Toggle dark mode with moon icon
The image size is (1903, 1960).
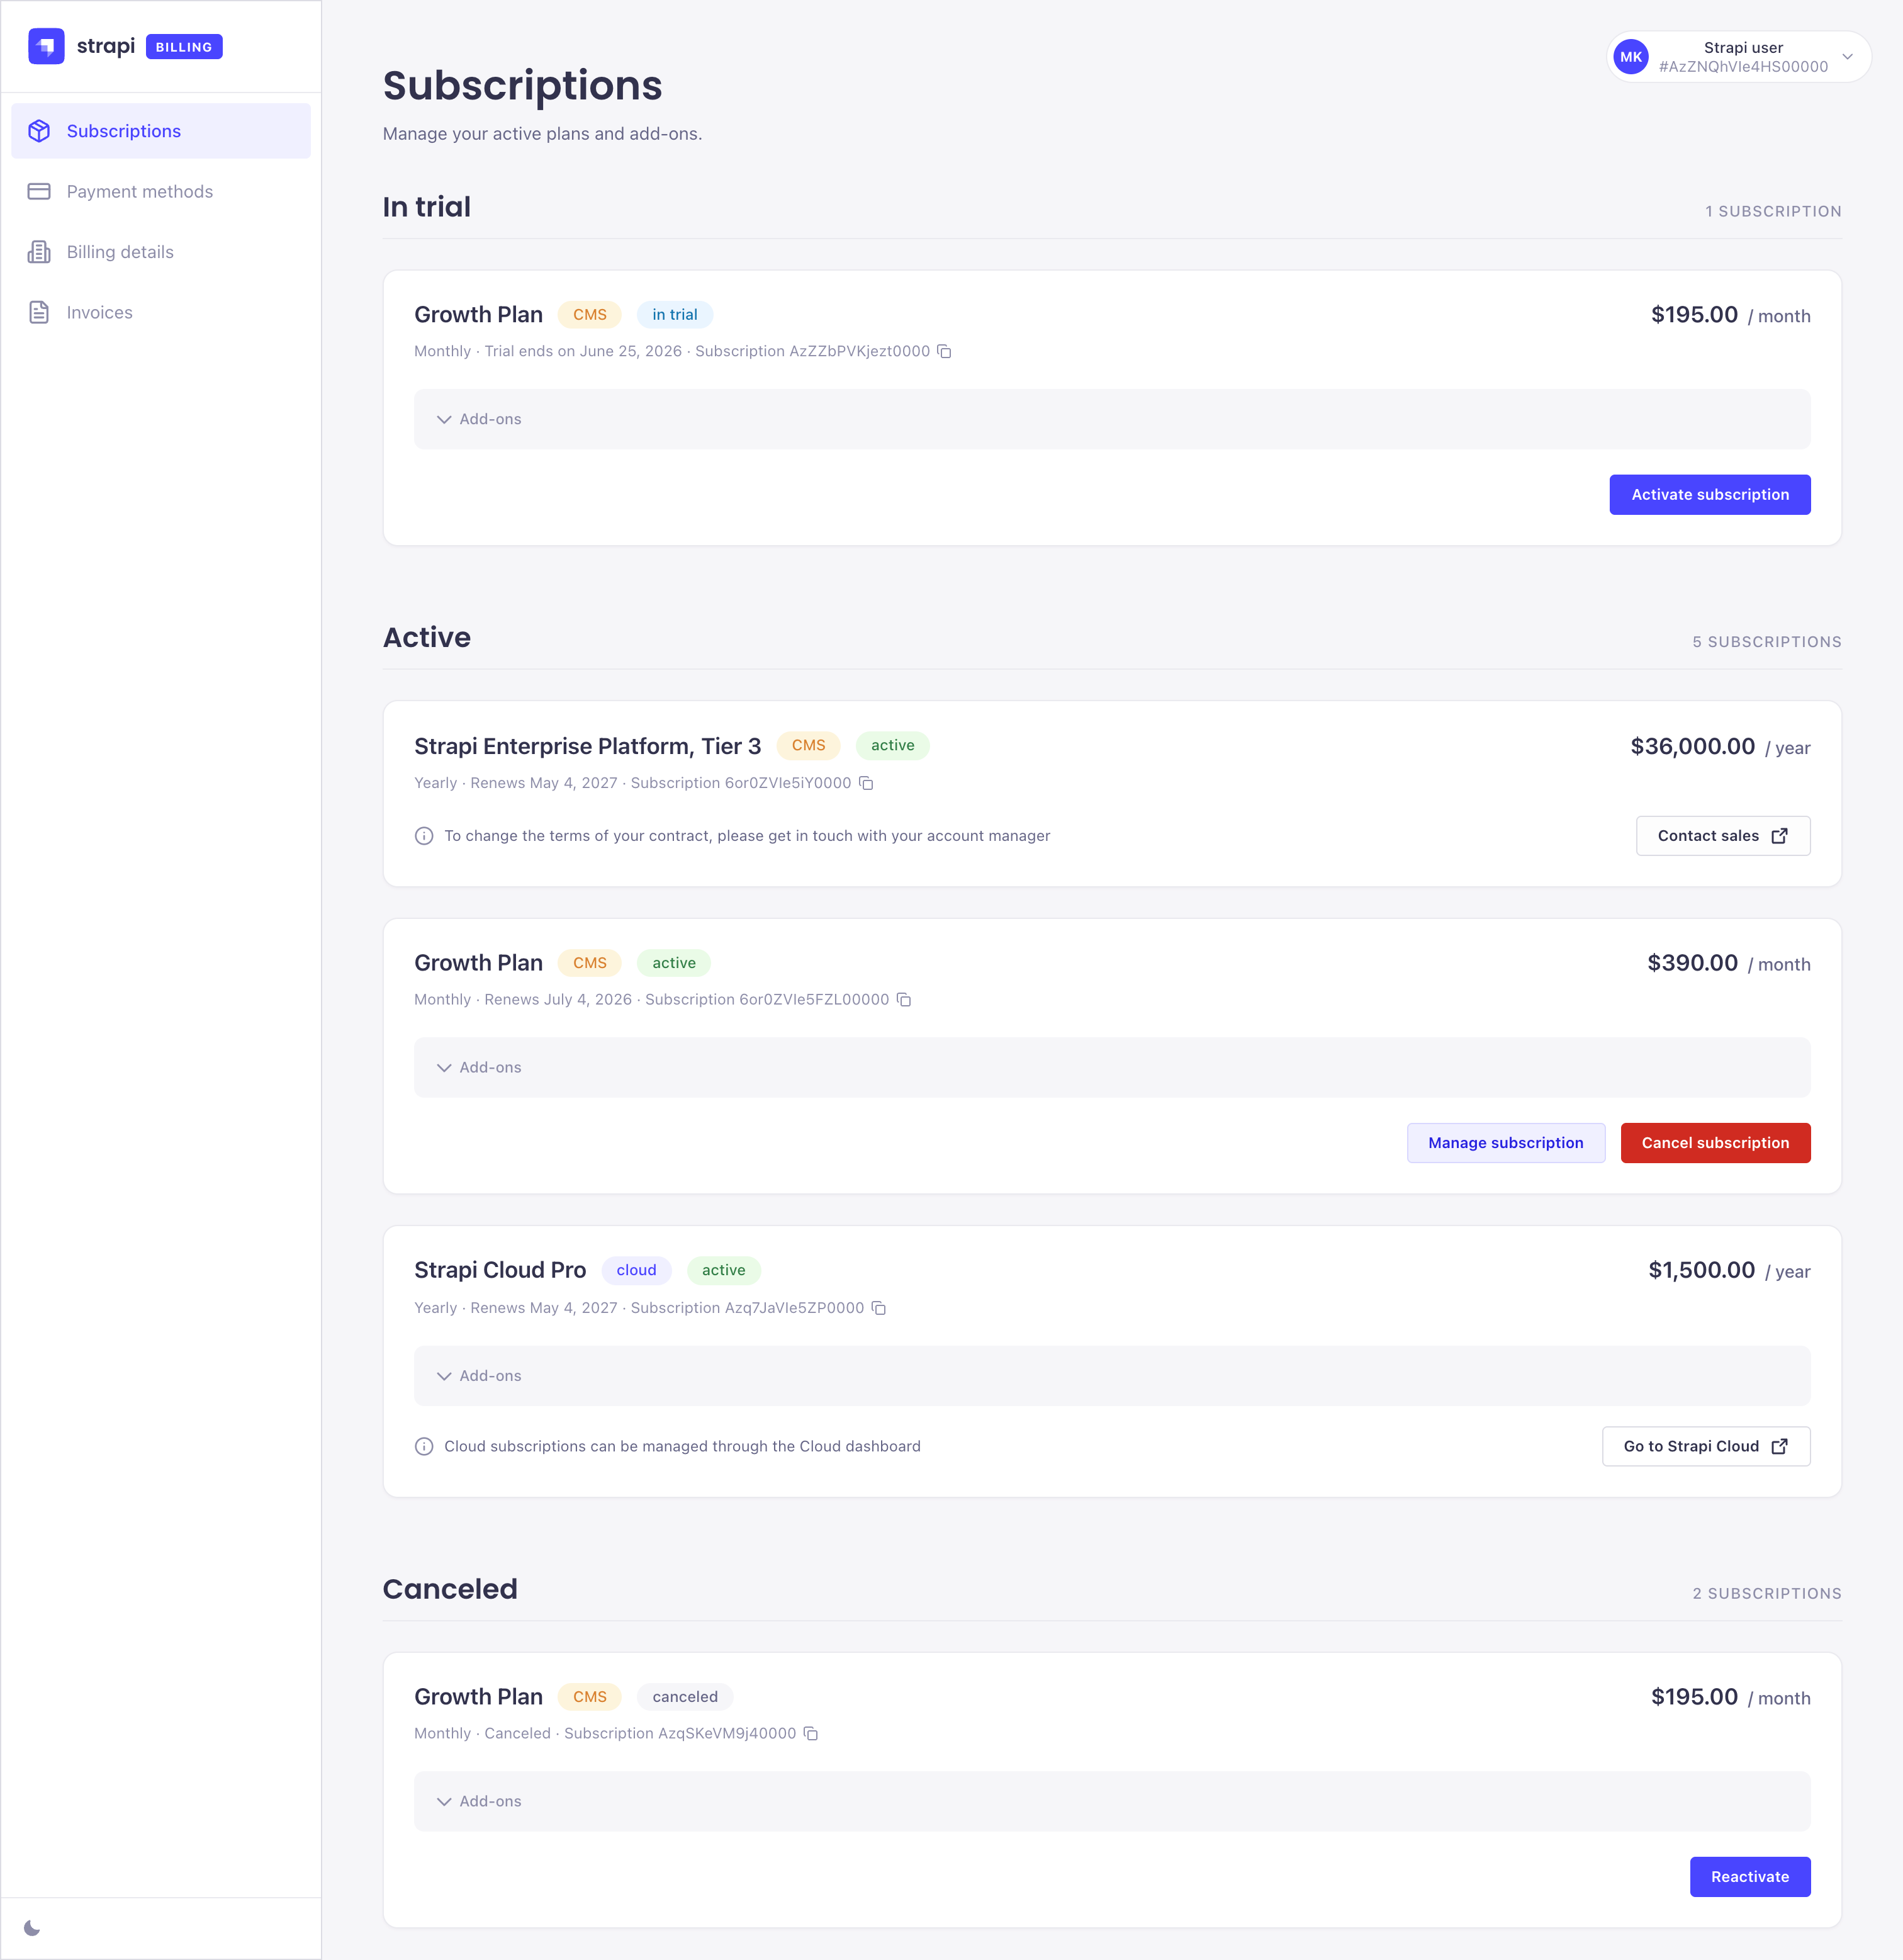(32, 1928)
